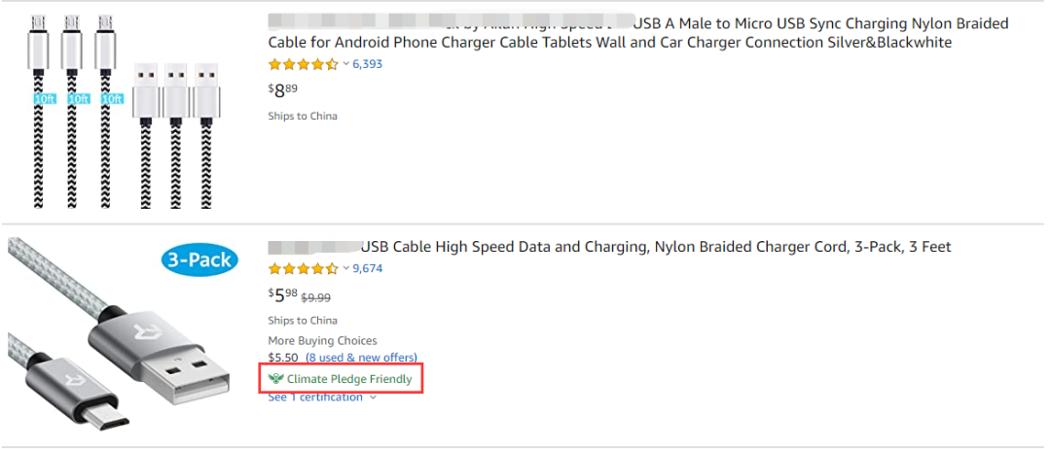1051x449 pixels.
Task: Click the $5.98 price
Action: coord(282,295)
